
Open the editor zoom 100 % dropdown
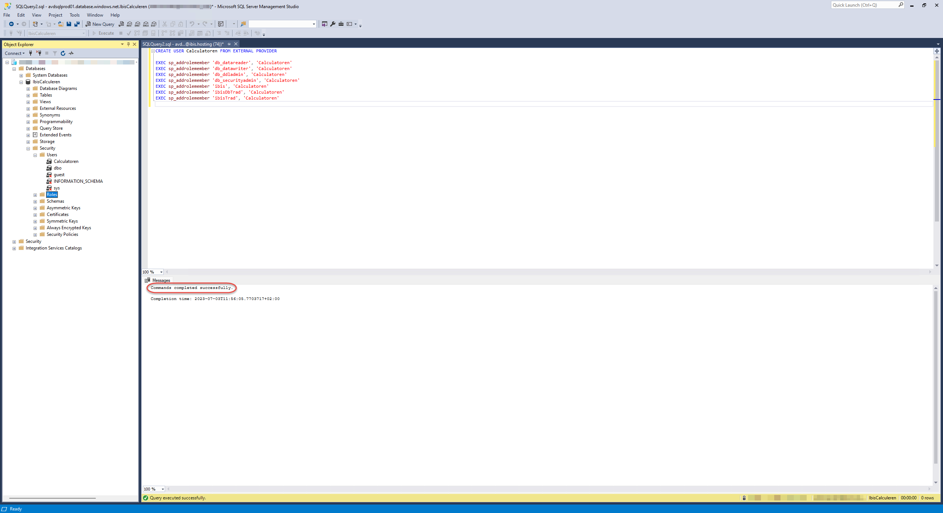[x=161, y=272]
